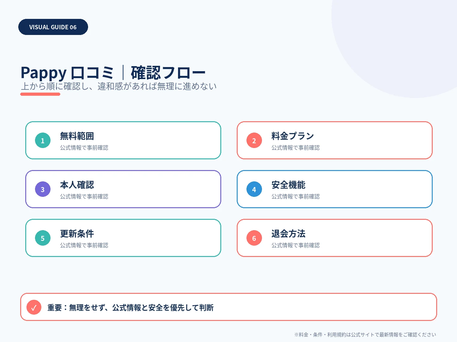
Task: Click the coral number 6 circle icon
Action: pyautogui.click(x=254, y=238)
